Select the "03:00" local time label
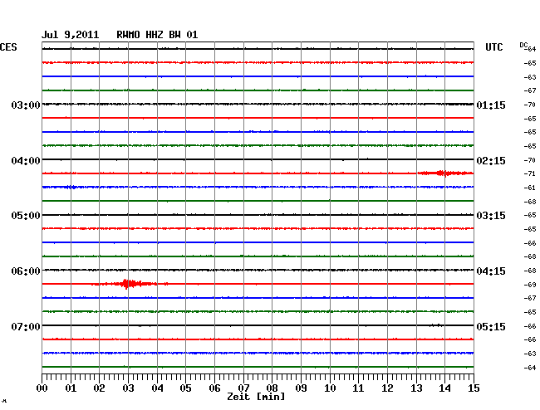This screenshot has height=410, width=540. pos(26,105)
